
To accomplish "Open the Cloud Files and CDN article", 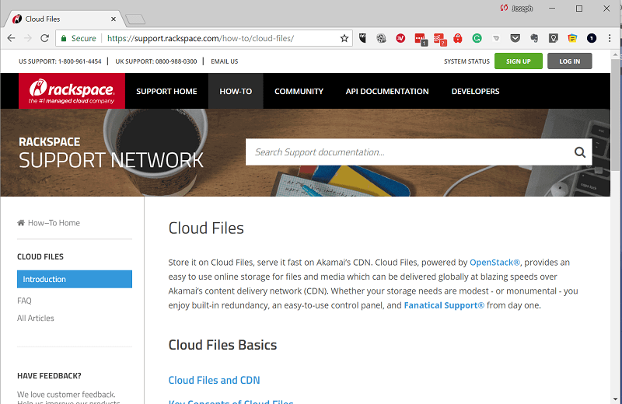I will 215,380.
